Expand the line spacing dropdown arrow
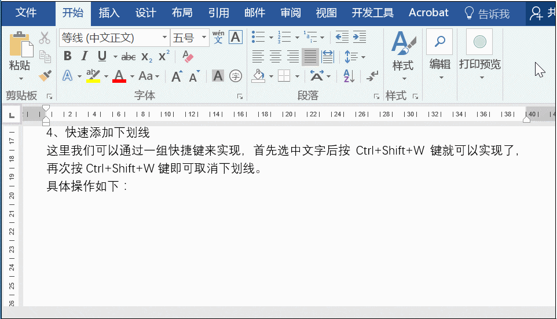 363,57
